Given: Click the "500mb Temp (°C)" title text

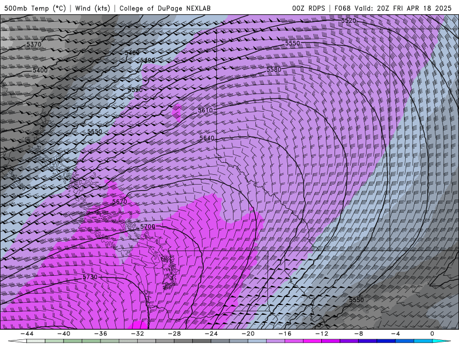Looking at the screenshot, I should pyautogui.click(x=35, y=8).
